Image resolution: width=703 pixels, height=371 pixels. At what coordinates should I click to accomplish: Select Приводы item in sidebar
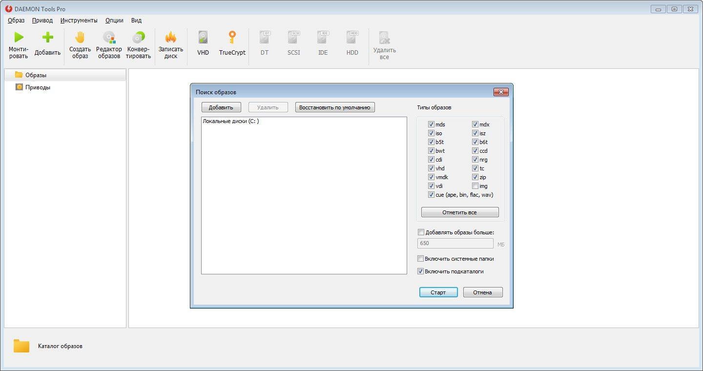point(65,87)
